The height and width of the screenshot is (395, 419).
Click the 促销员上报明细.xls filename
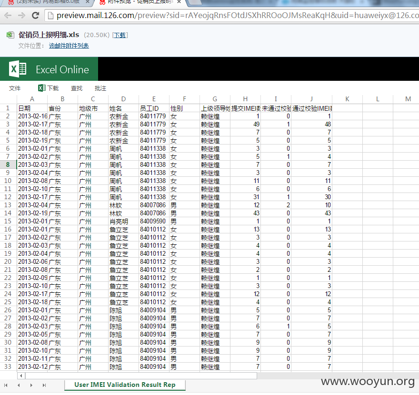click(49, 35)
